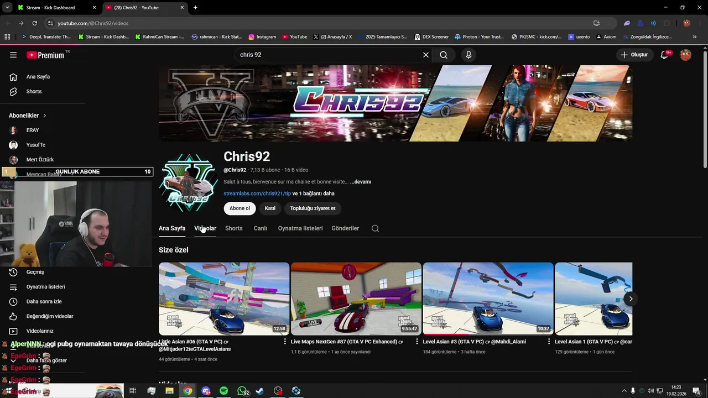Open Beğendiğim videolar list

pos(50,316)
